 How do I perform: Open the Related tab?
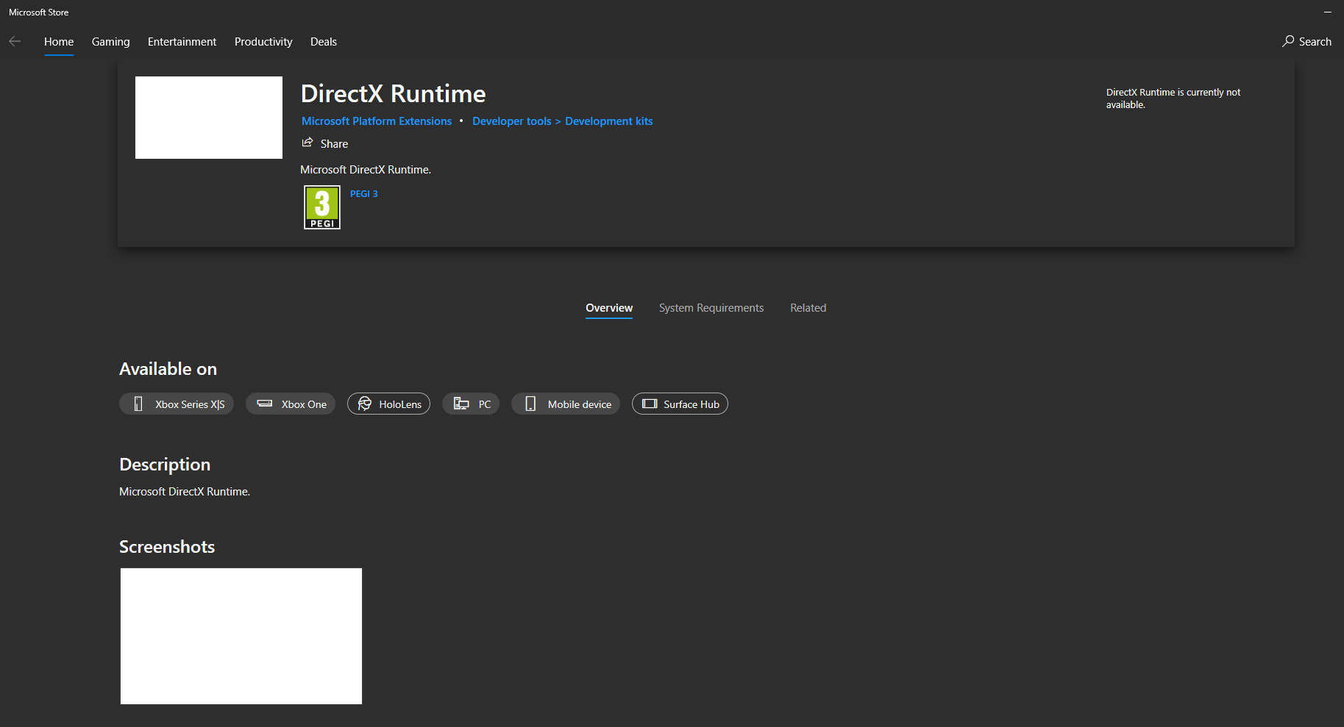(x=808, y=308)
